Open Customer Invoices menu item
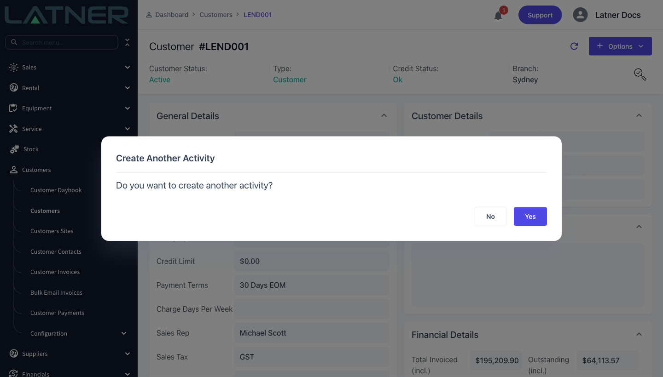663x377 pixels. [x=55, y=272]
